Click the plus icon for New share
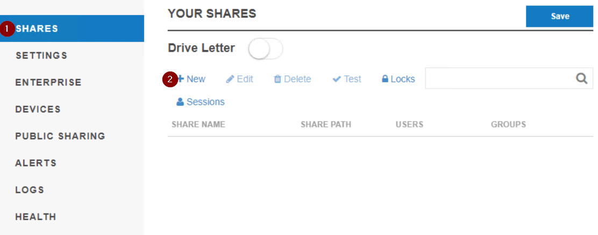 pos(181,79)
